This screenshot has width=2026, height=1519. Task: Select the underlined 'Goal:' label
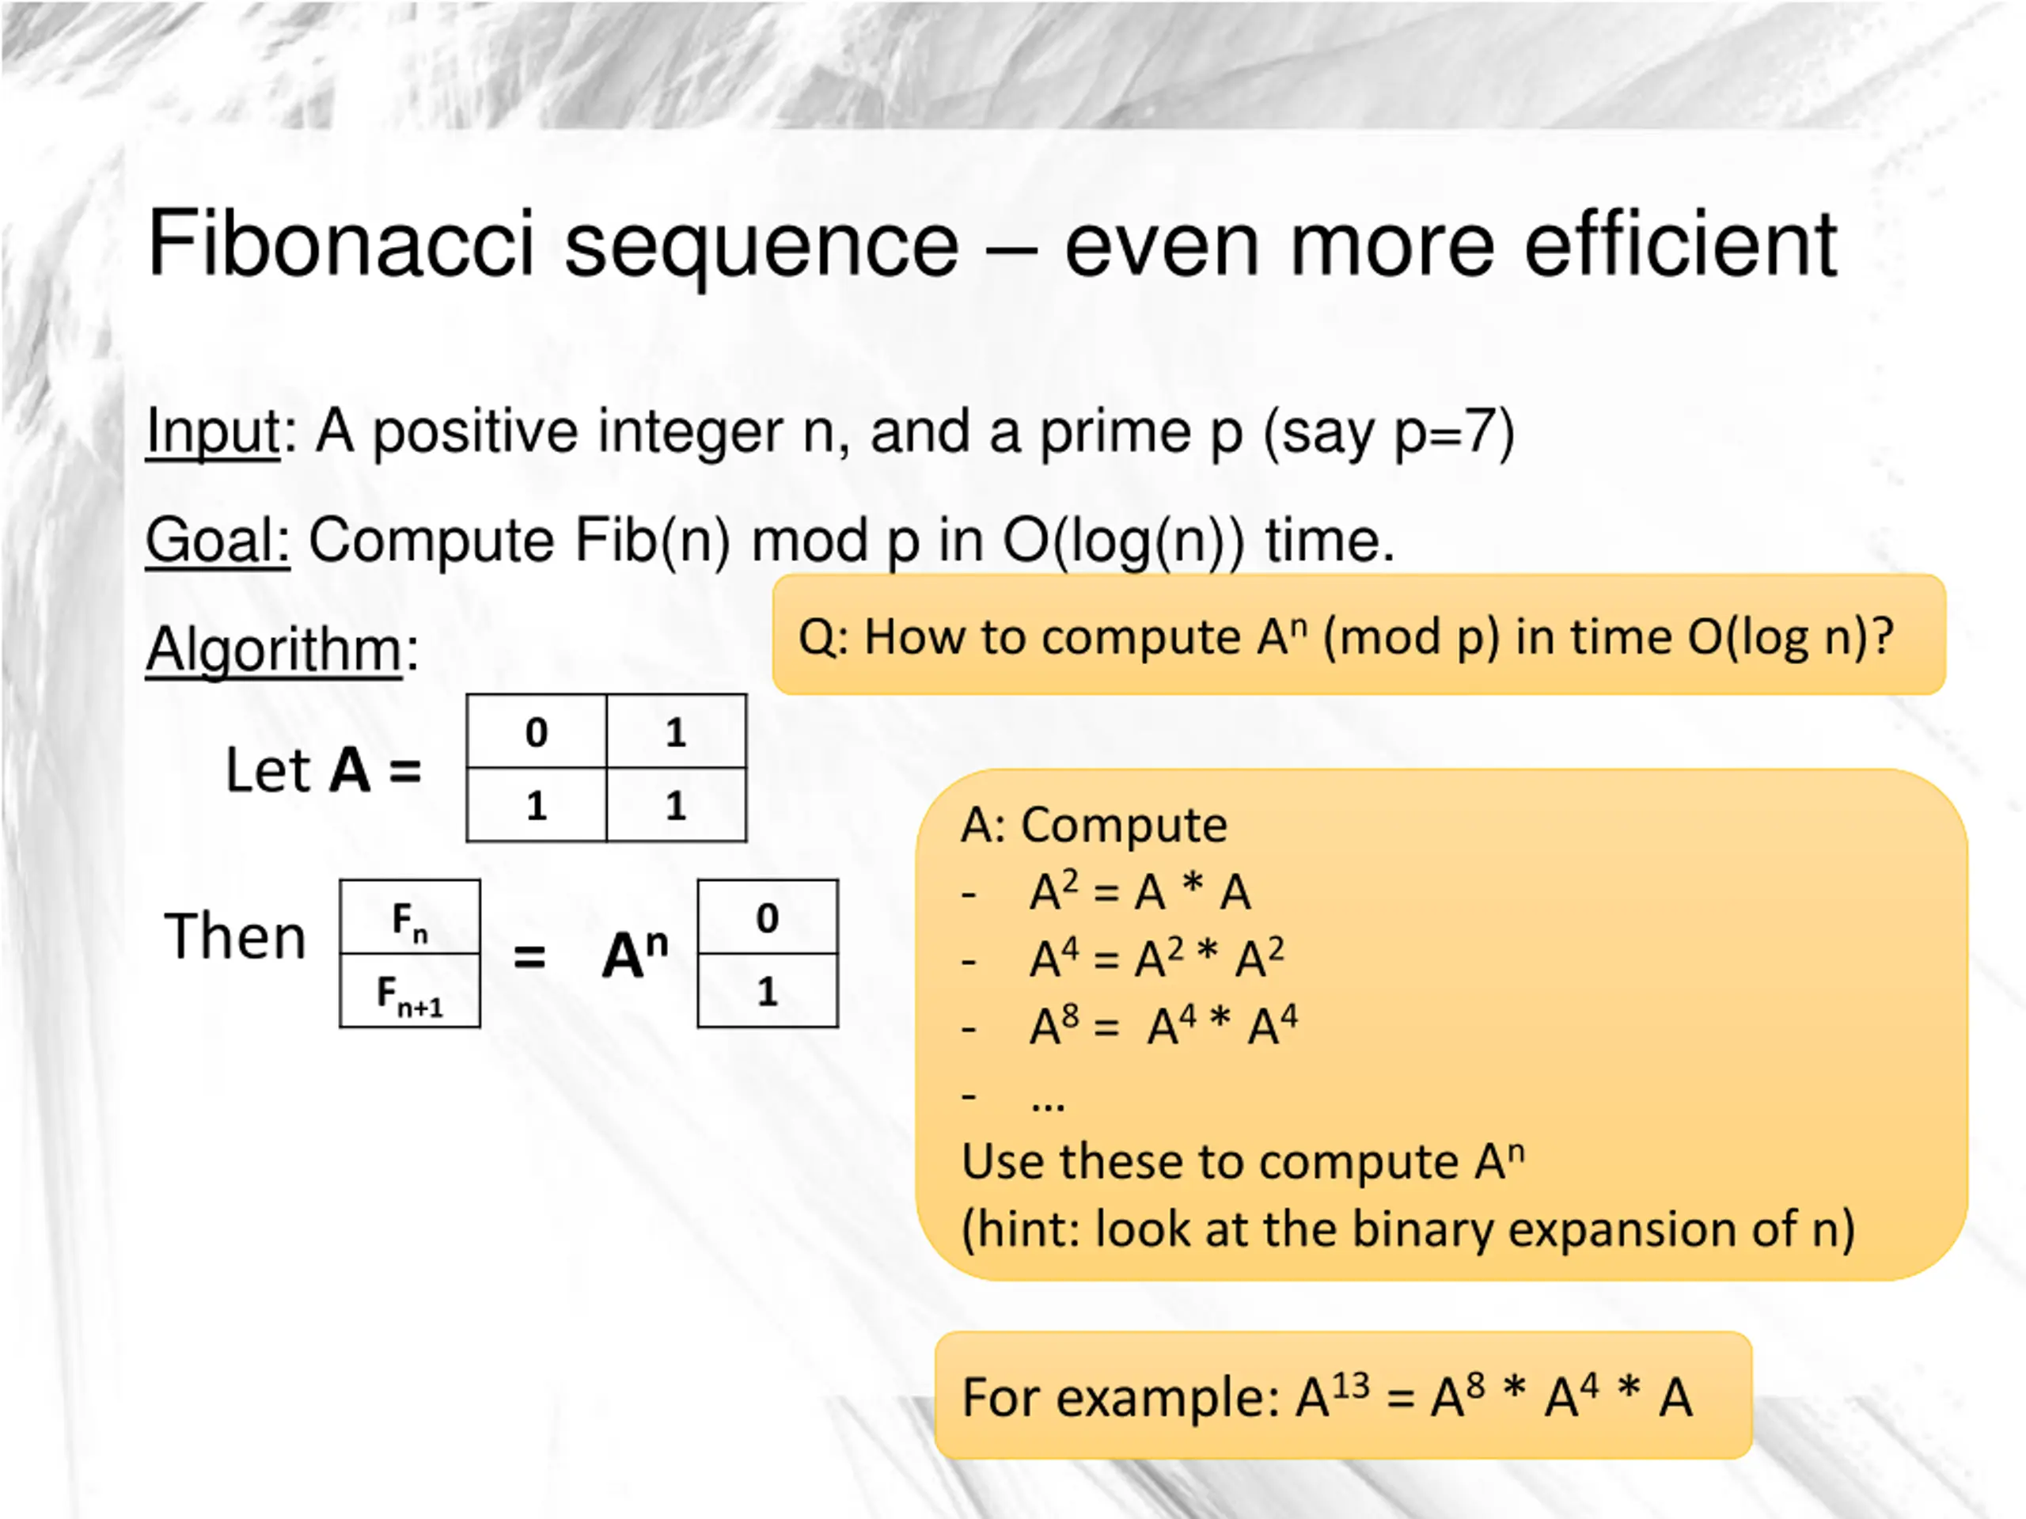[218, 540]
